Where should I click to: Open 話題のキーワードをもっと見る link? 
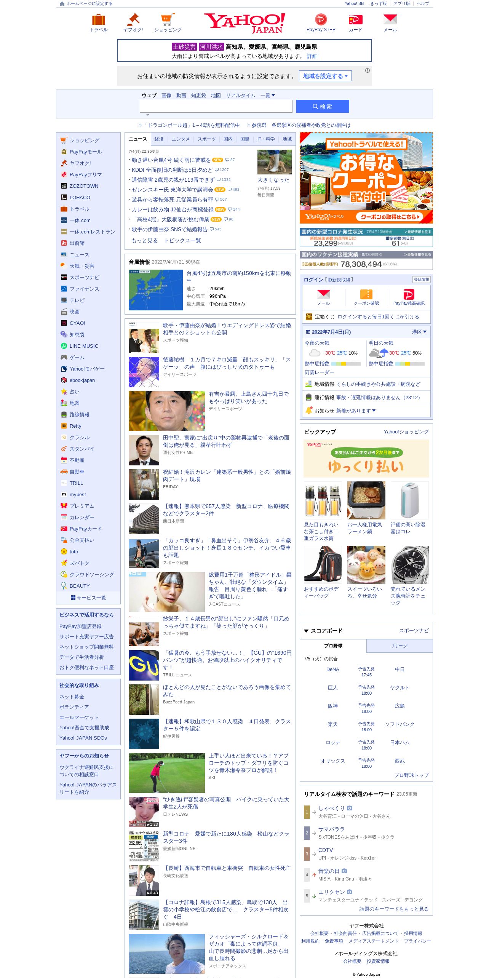coord(394,909)
